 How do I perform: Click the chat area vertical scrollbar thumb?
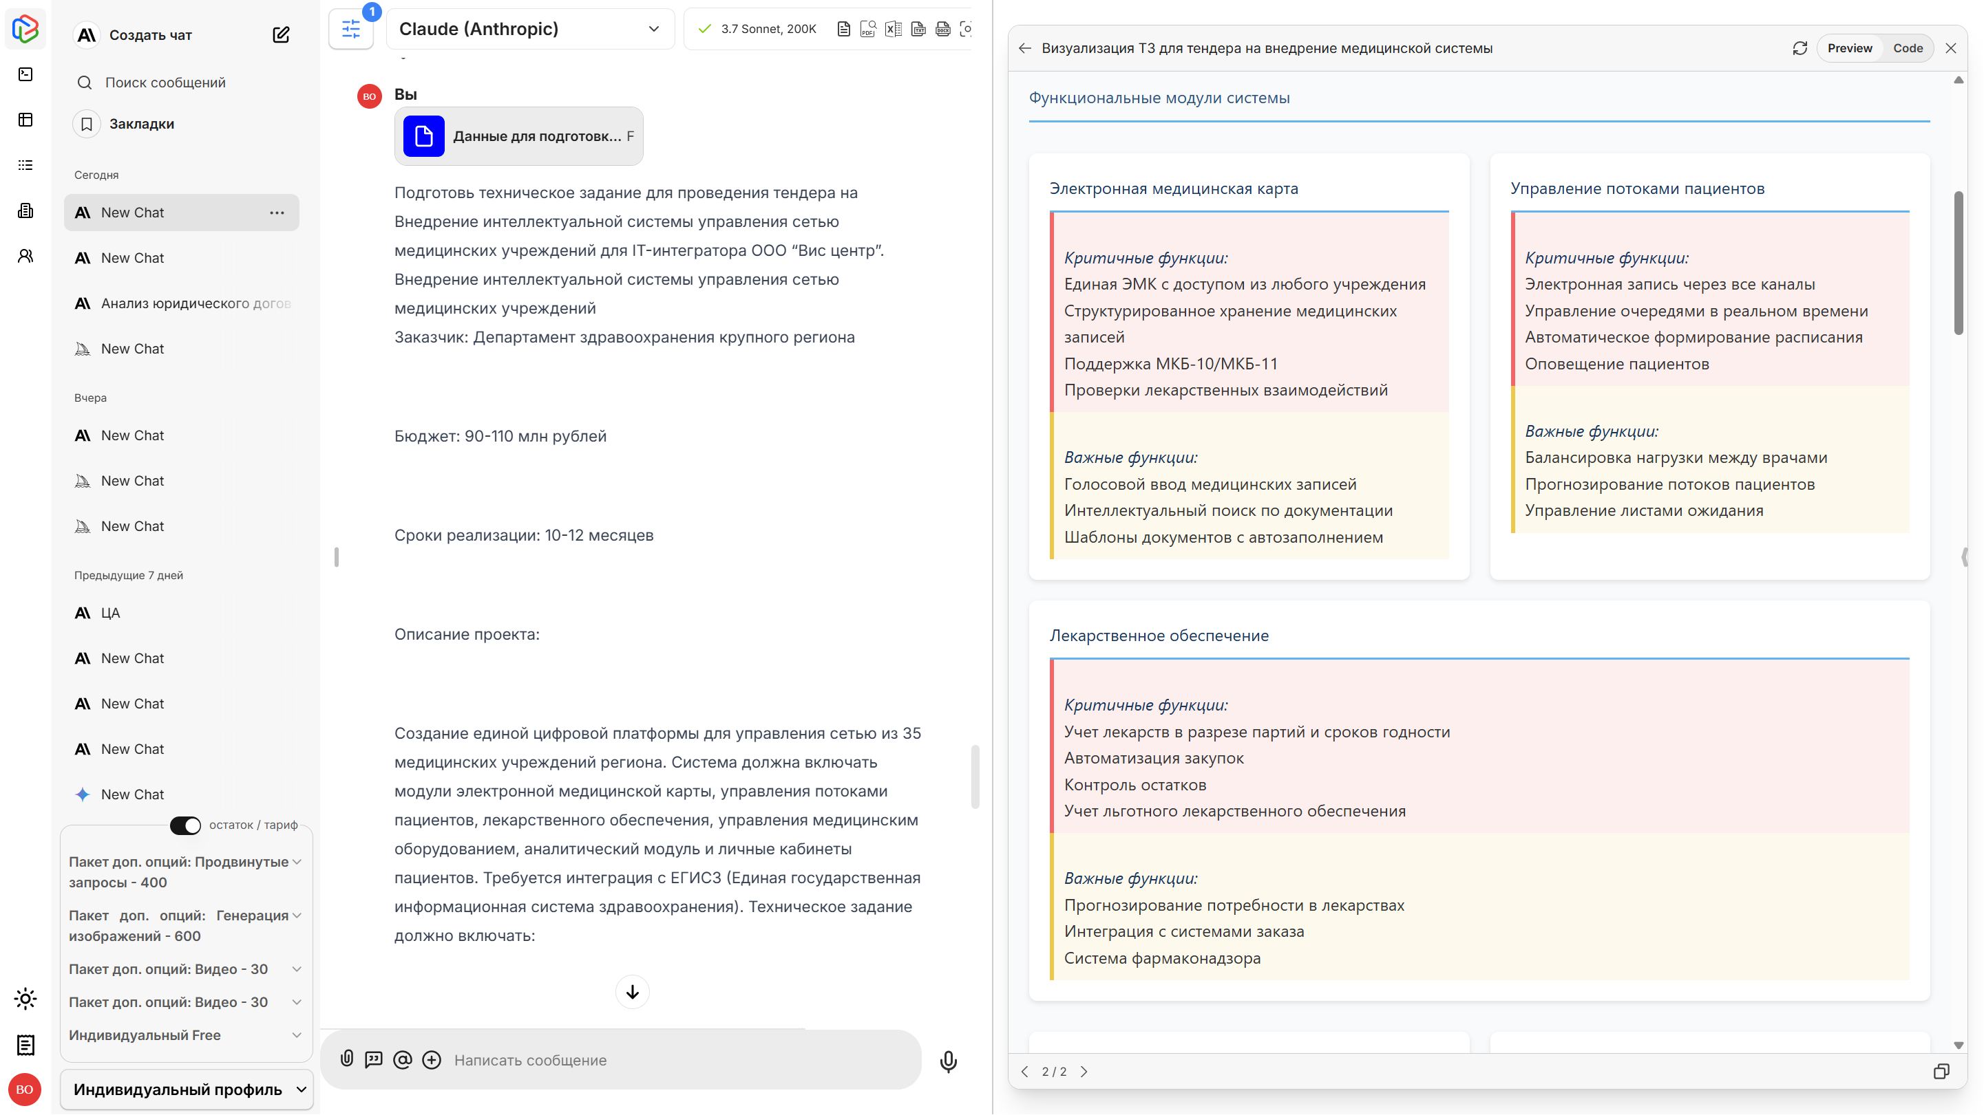click(974, 776)
